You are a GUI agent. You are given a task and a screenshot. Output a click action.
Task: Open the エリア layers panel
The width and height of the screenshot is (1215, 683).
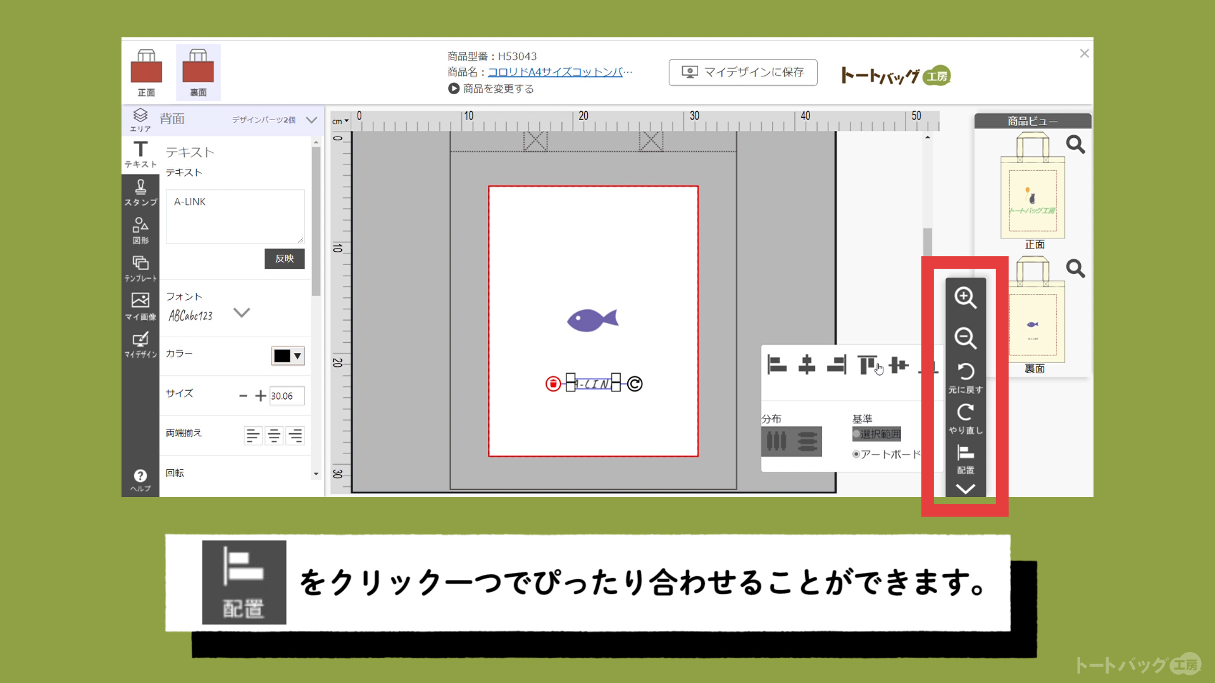click(x=140, y=120)
